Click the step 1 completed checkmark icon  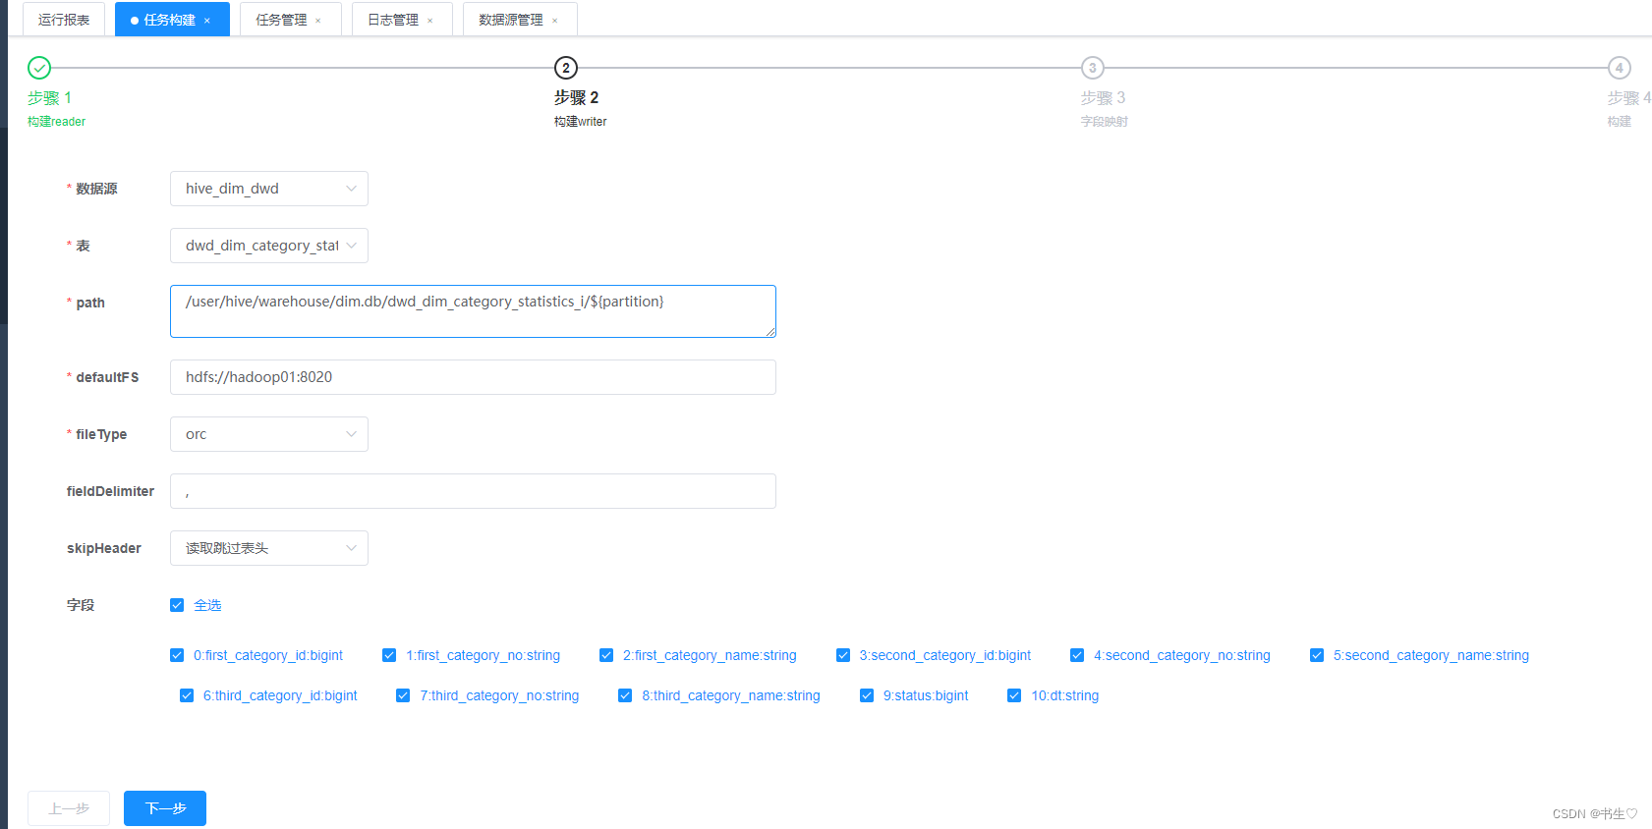39,68
